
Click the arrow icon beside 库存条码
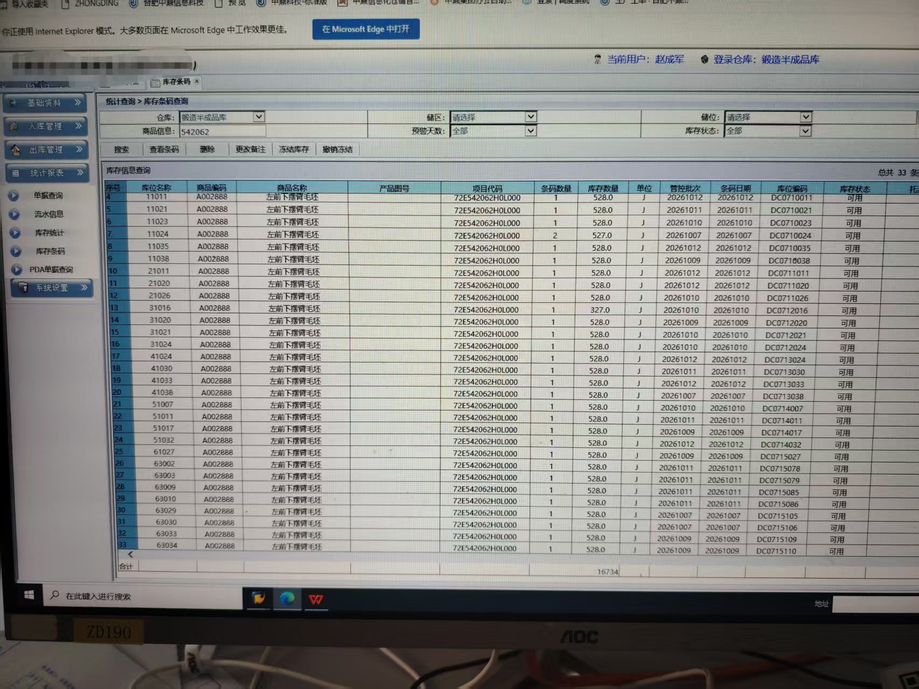[16, 251]
